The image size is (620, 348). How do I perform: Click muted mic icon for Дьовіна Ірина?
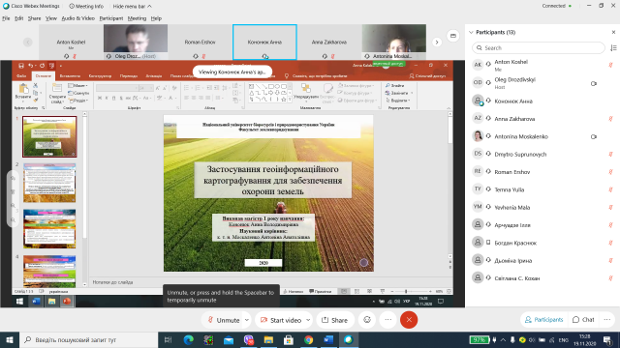610,261
